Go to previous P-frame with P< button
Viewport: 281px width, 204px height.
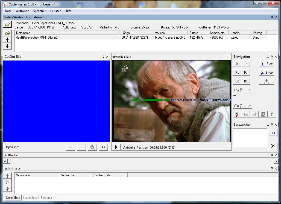point(237,73)
